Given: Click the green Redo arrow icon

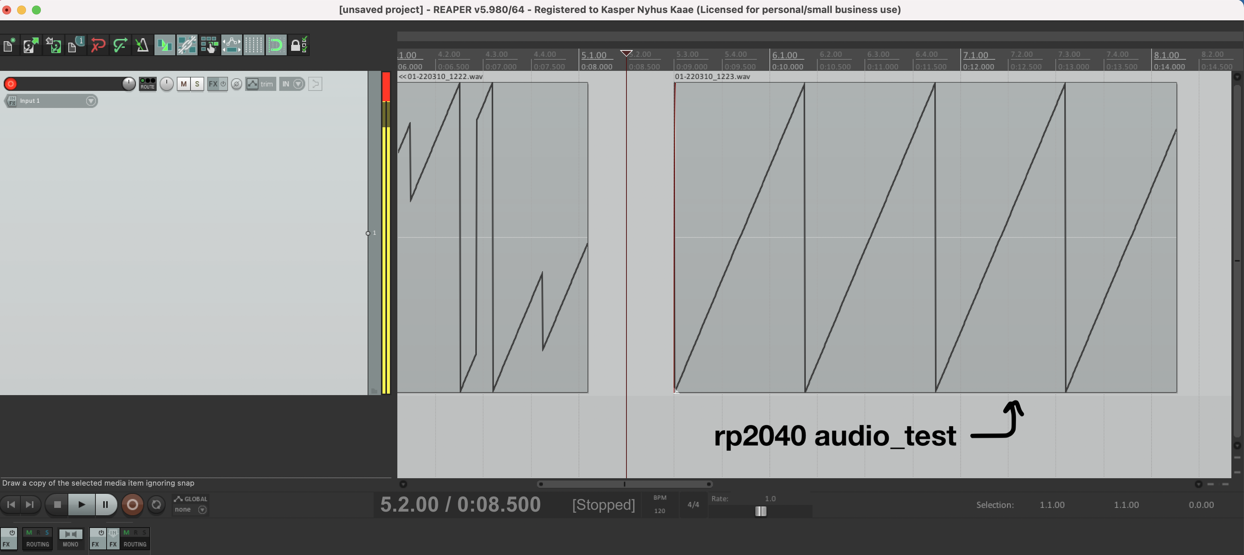Looking at the screenshot, I should (120, 45).
